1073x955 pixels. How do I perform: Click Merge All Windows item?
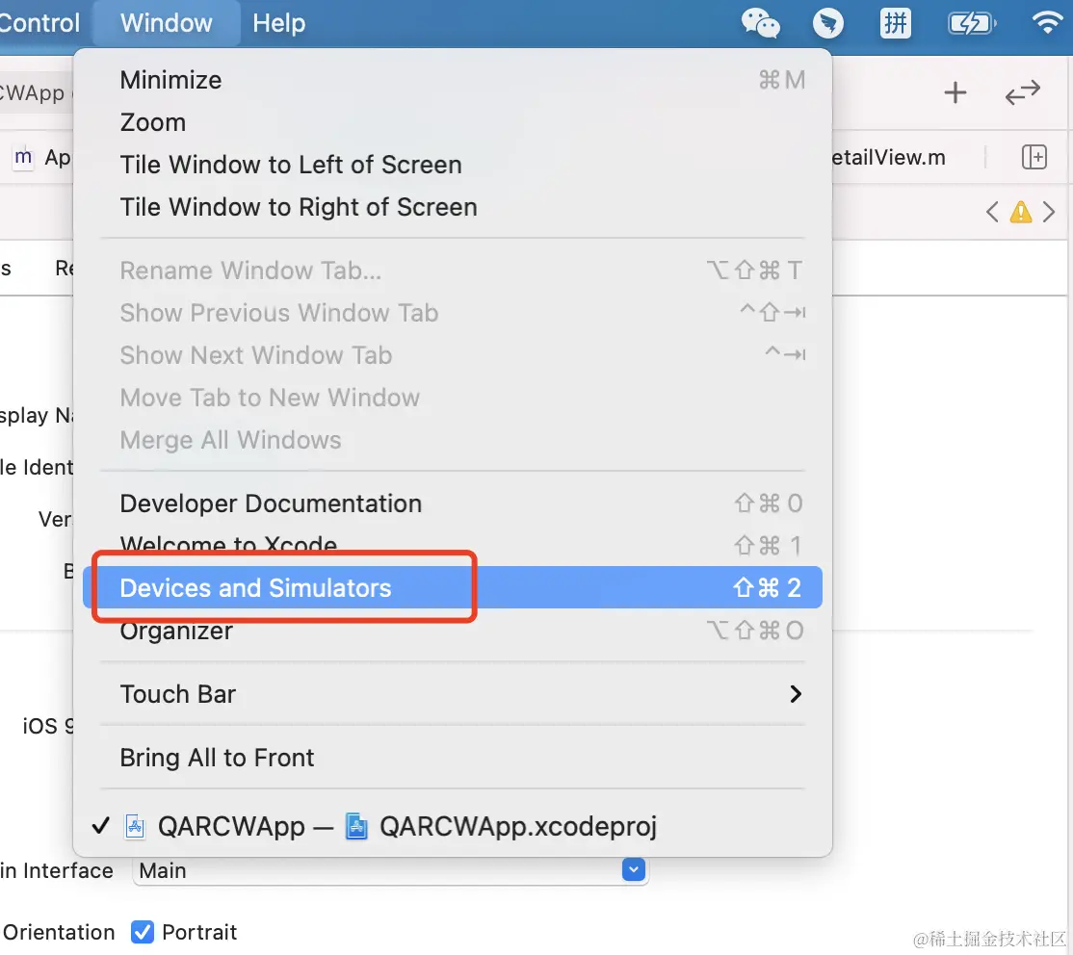453,441
